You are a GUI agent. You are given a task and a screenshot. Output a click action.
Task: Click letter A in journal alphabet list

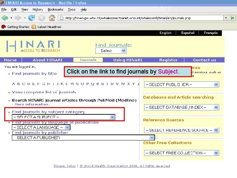point(13,84)
